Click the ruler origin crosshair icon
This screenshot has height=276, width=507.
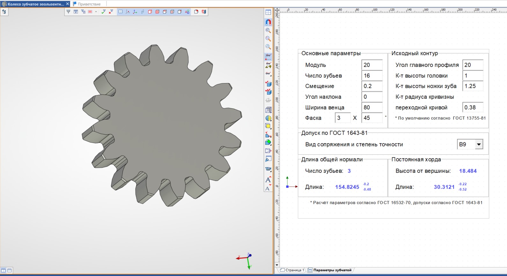point(277,10)
